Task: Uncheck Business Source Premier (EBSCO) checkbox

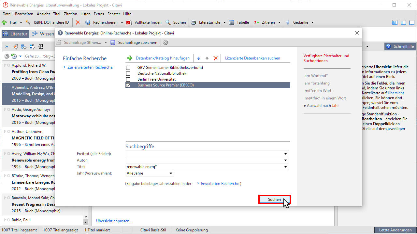Action: (x=128, y=85)
